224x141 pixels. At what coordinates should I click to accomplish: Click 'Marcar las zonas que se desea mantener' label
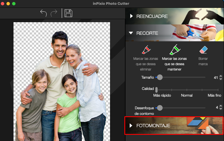tap(174, 64)
